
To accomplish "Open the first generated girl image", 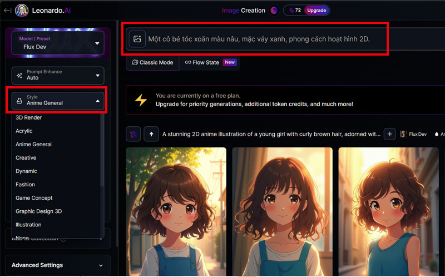I will pyautogui.click(x=176, y=211).
